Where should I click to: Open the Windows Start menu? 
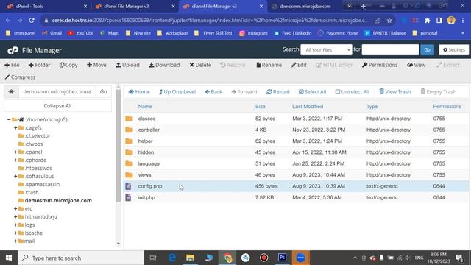(9, 258)
